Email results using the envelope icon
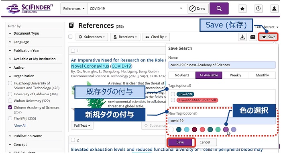 tap(252, 37)
